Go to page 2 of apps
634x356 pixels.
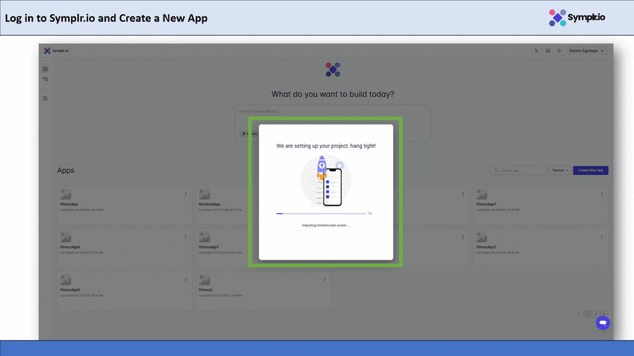coord(595,314)
